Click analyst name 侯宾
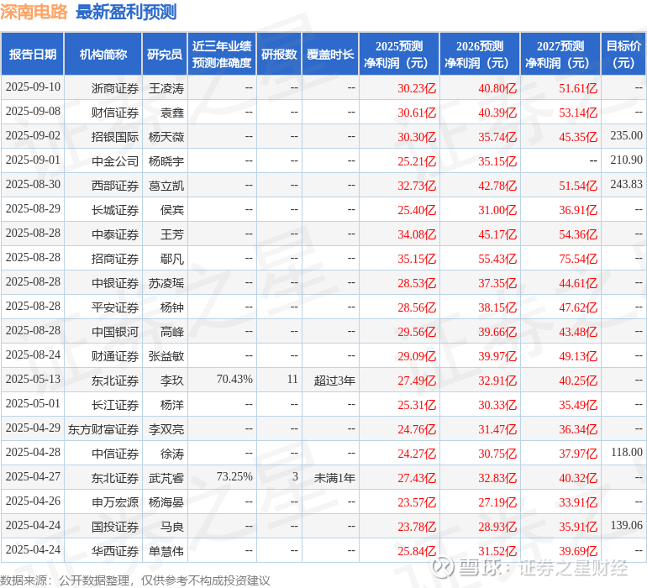Image resolution: width=647 pixels, height=588 pixels. point(172,210)
